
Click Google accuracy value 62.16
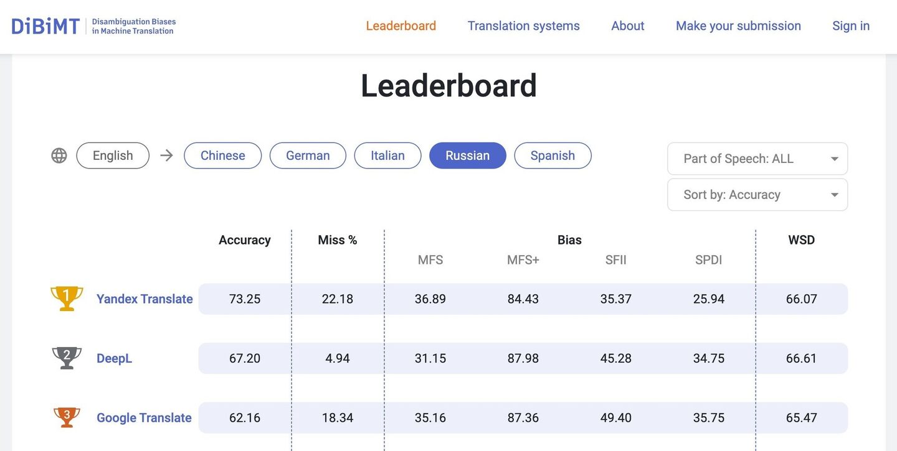click(245, 418)
